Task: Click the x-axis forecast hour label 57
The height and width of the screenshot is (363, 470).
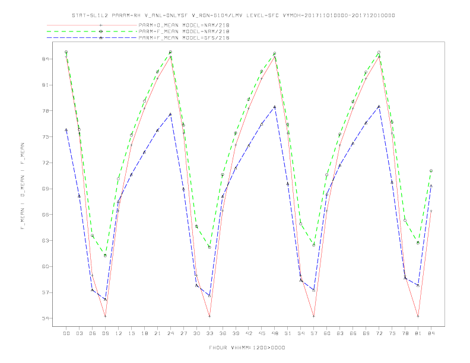Action: click(314, 333)
